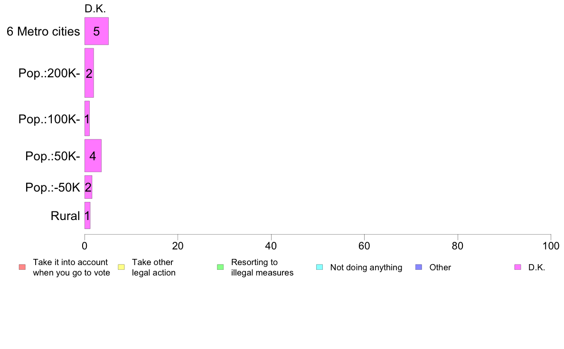Select the cyan 'Not doing anything' swatch

[x=320, y=267]
